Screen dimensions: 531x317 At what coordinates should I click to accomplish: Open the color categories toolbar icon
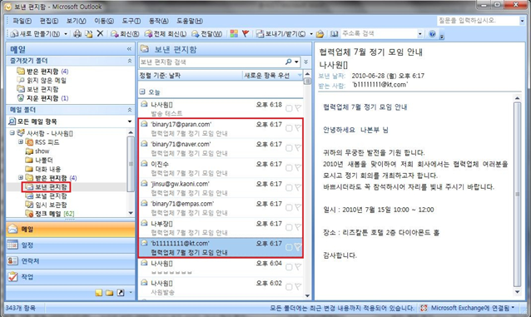tap(234, 33)
